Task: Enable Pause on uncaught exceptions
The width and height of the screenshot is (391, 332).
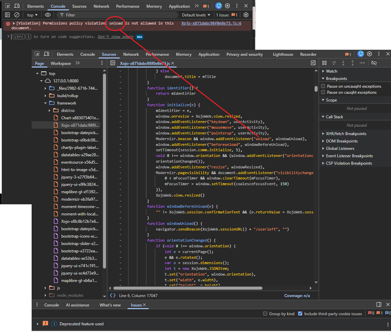Action: [323, 86]
